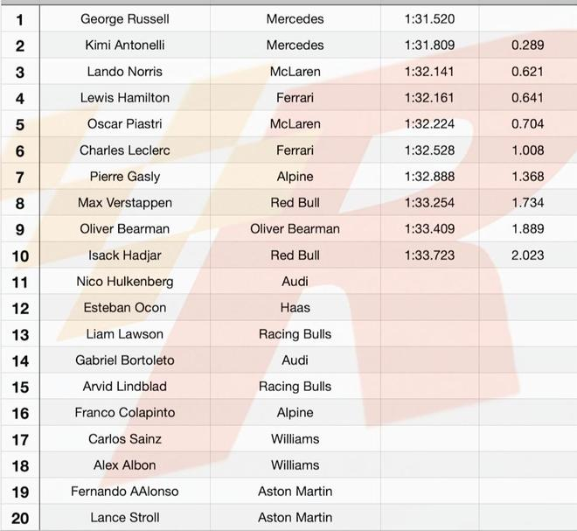The image size is (577, 531).
Task: Click the Nico Hulkenberg name cell
Action: point(125,281)
